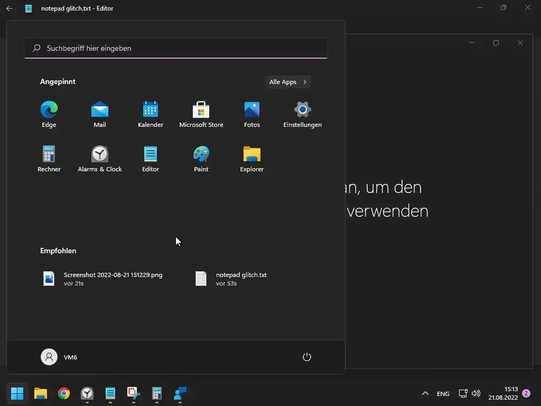Open recommended notepad glitch.txt file
The width and height of the screenshot is (541, 406).
click(231, 279)
